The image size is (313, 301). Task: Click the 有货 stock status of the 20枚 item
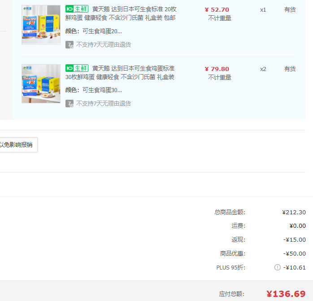(x=290, y=9)
